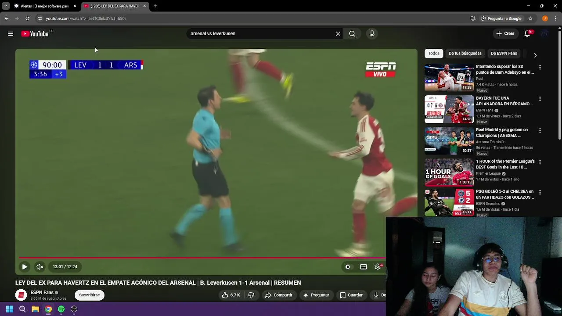Open the YouTube account avatar menu
The height and width of the screenshot is (316, 562).
pos(545,33)
